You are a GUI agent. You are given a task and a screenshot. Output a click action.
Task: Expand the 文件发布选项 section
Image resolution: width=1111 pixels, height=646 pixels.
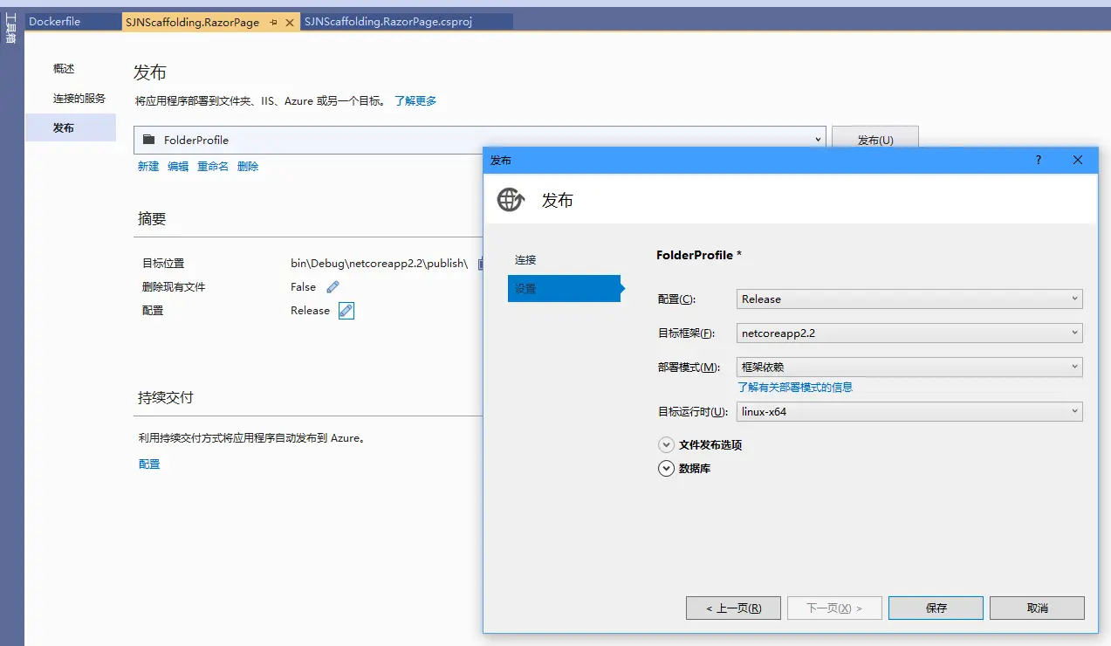pyautogui.click(x=667, y=444)
